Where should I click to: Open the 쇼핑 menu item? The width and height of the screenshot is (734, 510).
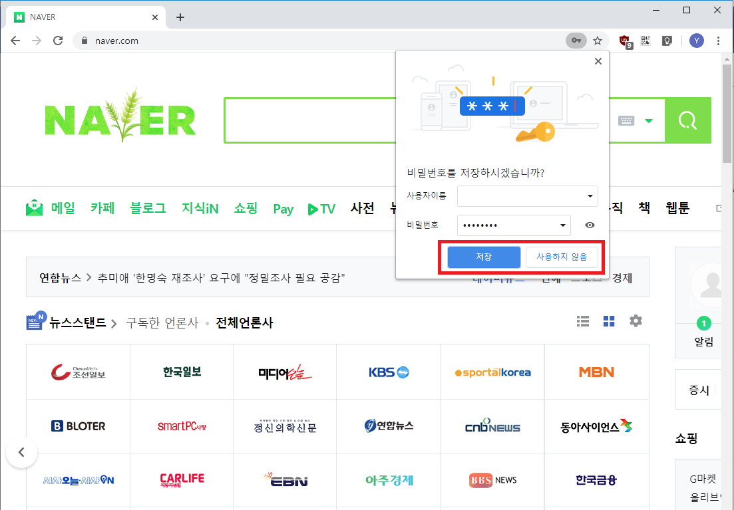[246, 207]
